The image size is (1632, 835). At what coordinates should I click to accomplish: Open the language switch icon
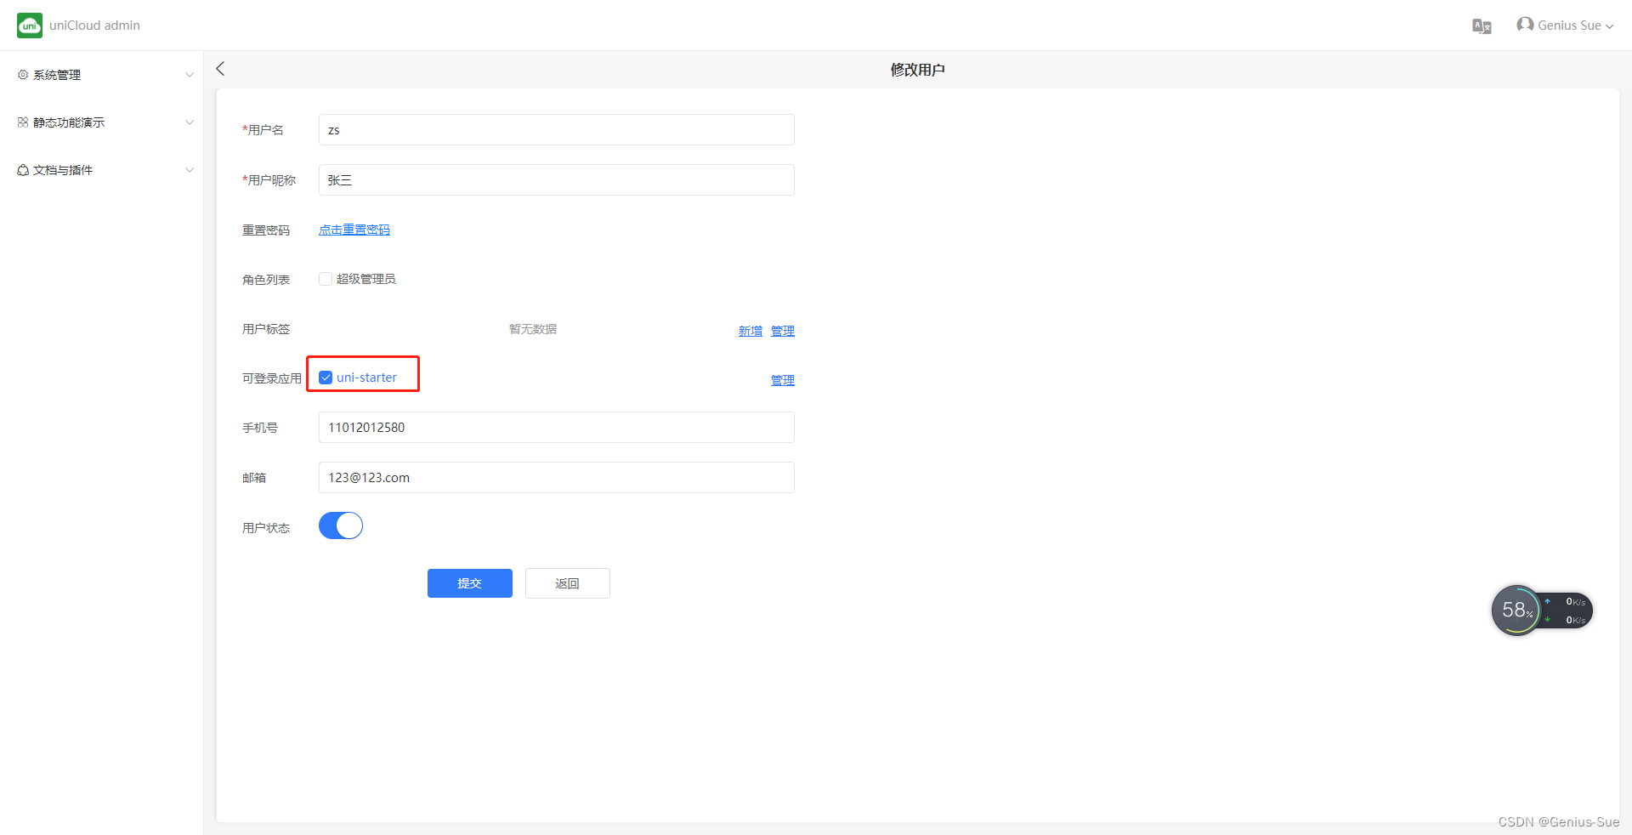tap(1482, 26)
